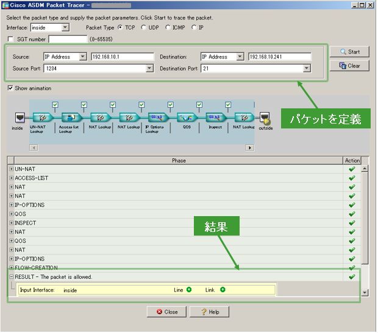The height and width of the screenshot is (333, 378).
Task: Click the first IP-OPTIONS row action checkmark
Action: click(x=352, y=205)
